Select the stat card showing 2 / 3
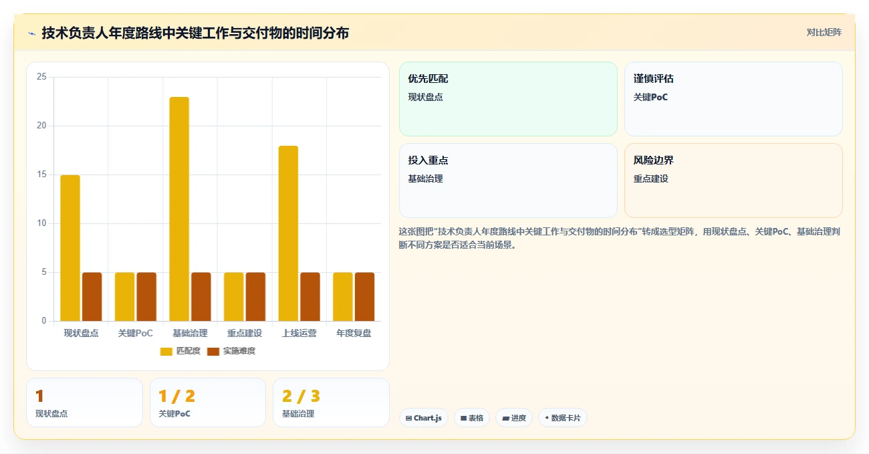Screen dimensions: 869x454 click(x=331, y=403)
